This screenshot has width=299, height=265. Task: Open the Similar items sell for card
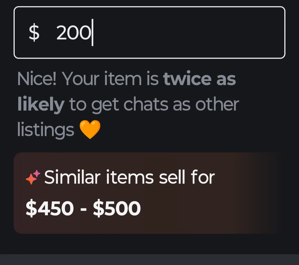click(146, 193)
